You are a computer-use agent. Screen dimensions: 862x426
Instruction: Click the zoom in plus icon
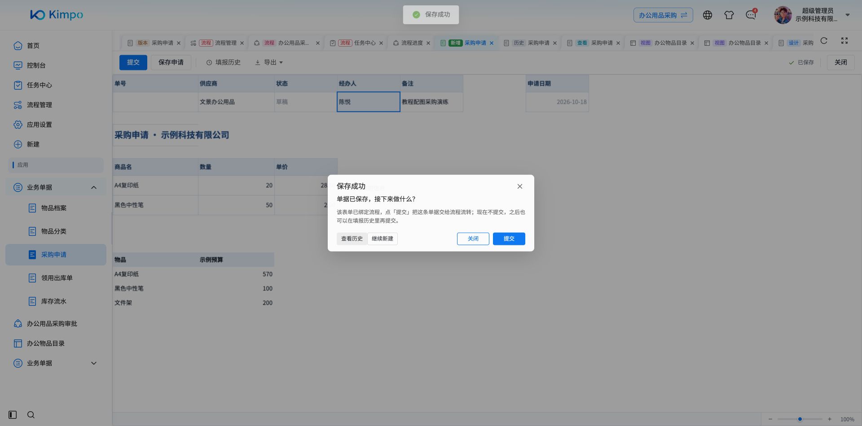pos(830,419)
